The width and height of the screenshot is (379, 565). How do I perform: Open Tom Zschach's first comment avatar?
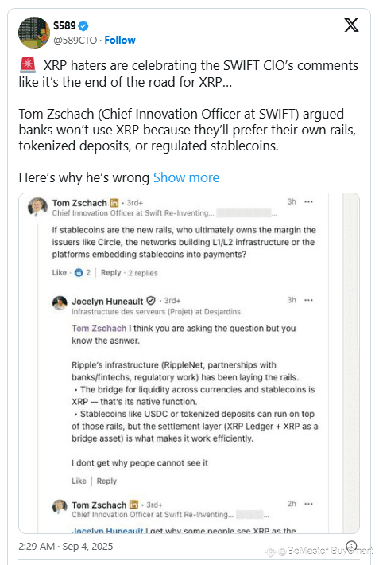tap(37, 207)
